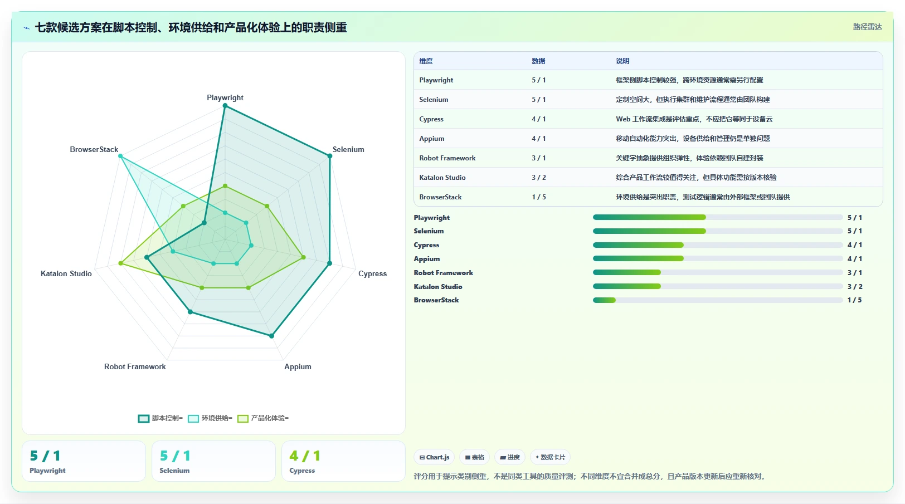The image size is (905, 504).
Task: Toggle the 环境供给 legend series
Action: tap(210, 418)
